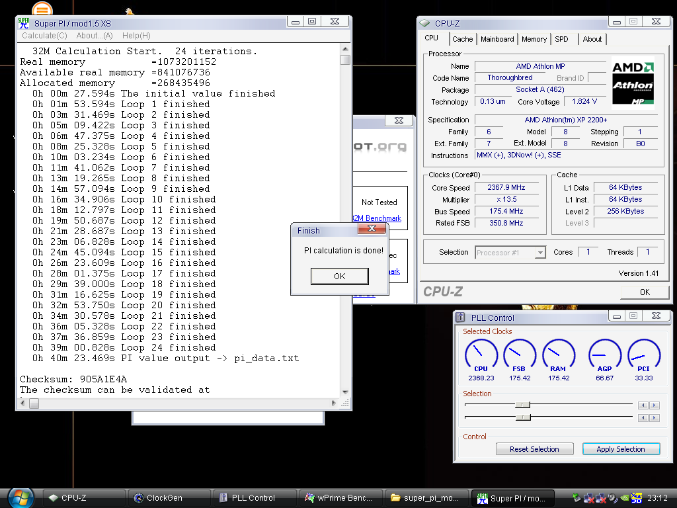The height and width of the screenshot is (508, 677).
Task: Open super_pi_mo folder taskbar button
Action: (x=426, y=498)
